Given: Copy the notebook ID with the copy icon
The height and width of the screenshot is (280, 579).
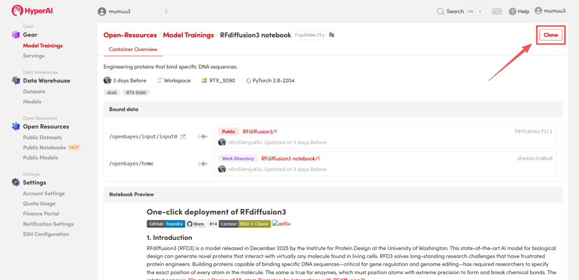Looking at the screenshot, I should (332, 35).
